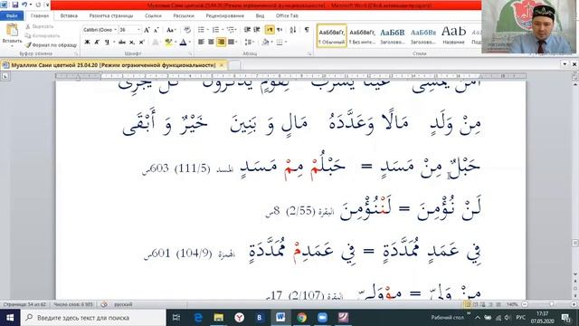Switch to Office Tab ribbon tab
The width and height of the screenshot is (579, 326).
tap(287, 16)
